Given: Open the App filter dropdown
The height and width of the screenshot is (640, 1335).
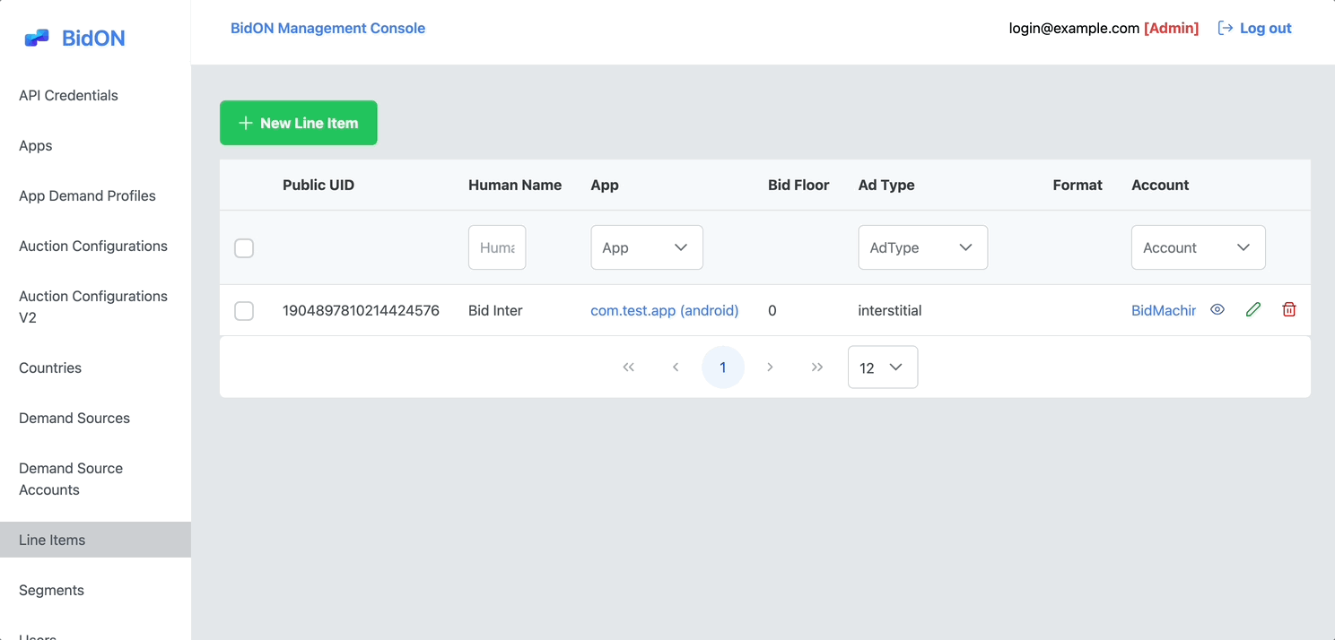Looking at the screenshot, I should (x=647, y=247).
